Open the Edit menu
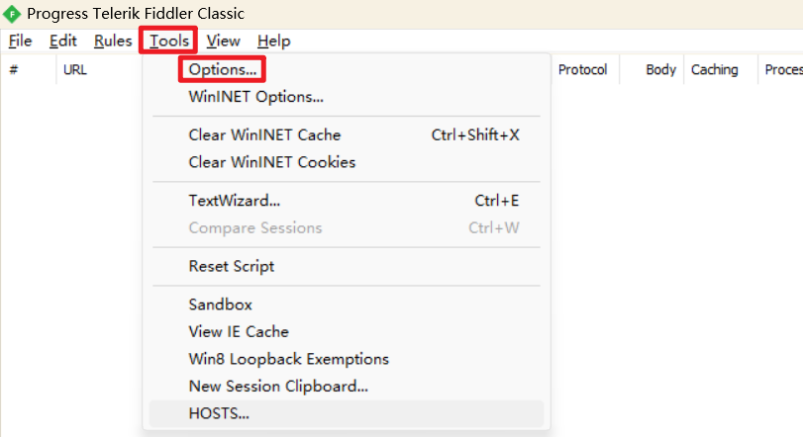This screenshot has width=803, height=437. pos(63,41)
